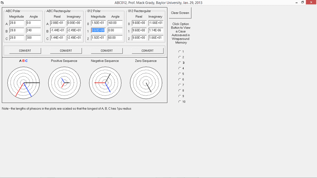Image resolution: width=317 pixels, height=178 pixels.
Task: Click the ABC Polar phase C angle field
Action: tap(33, 37)
